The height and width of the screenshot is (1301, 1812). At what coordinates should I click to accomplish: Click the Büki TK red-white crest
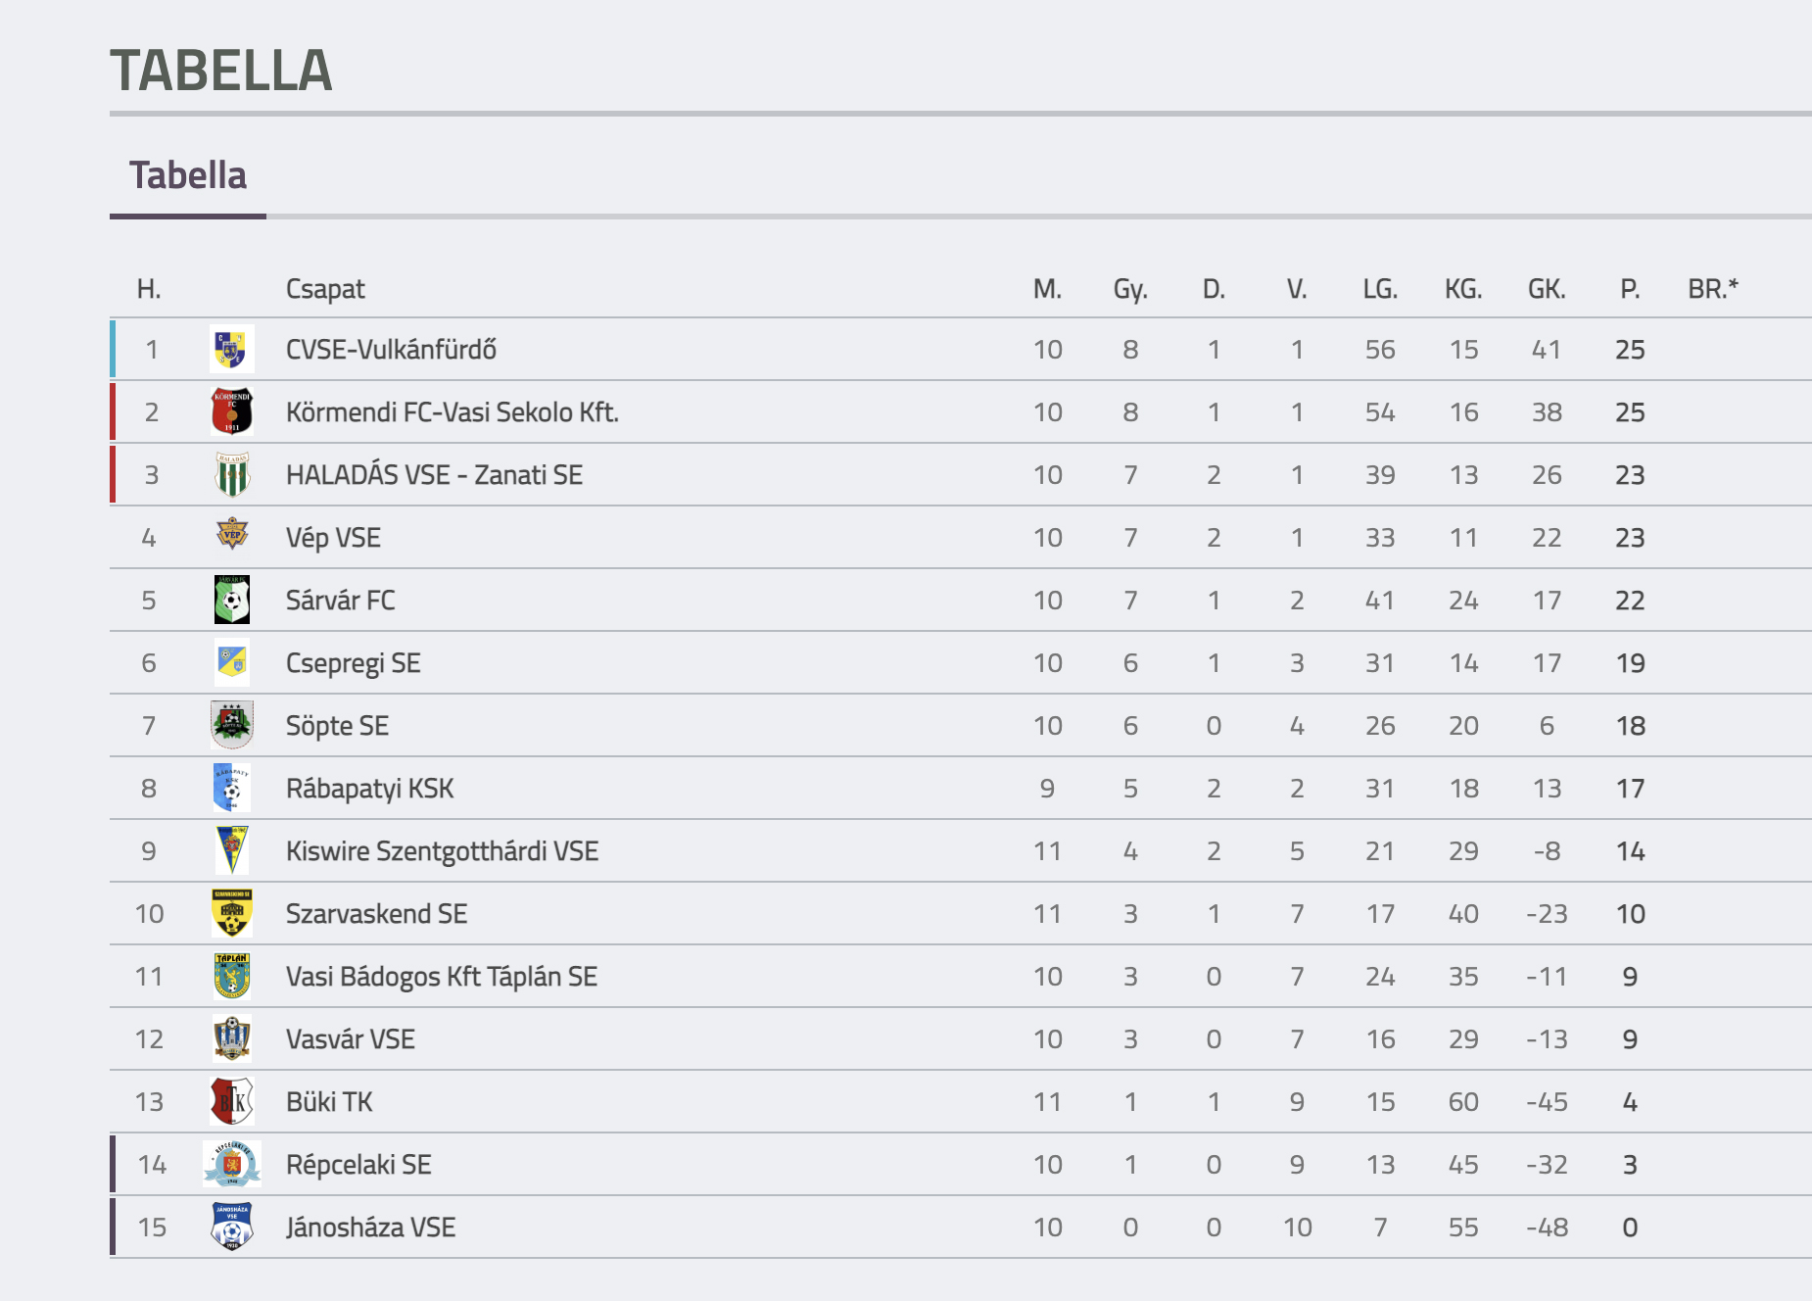point(232,1101)
